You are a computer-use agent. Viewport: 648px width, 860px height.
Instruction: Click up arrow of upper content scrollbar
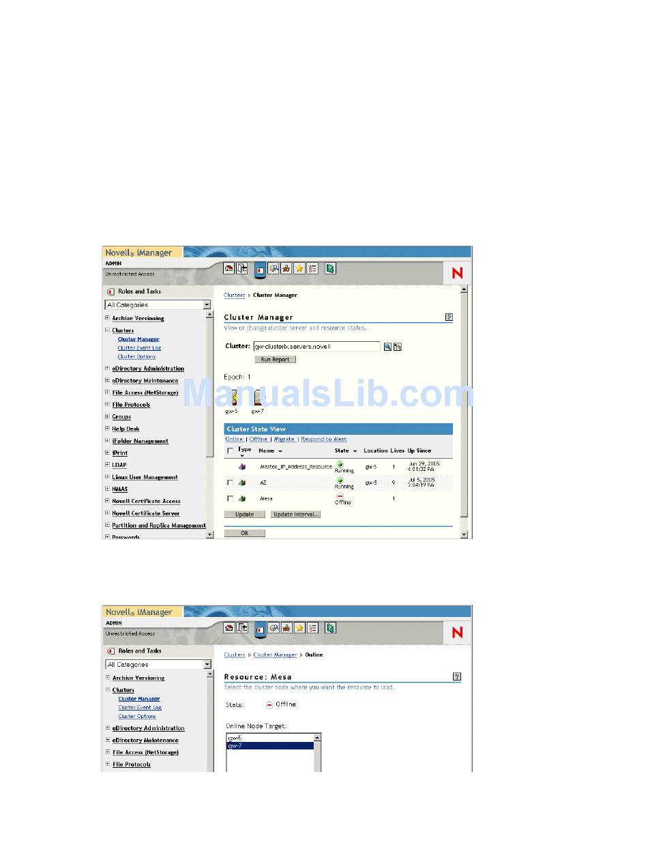pos(465,289)
